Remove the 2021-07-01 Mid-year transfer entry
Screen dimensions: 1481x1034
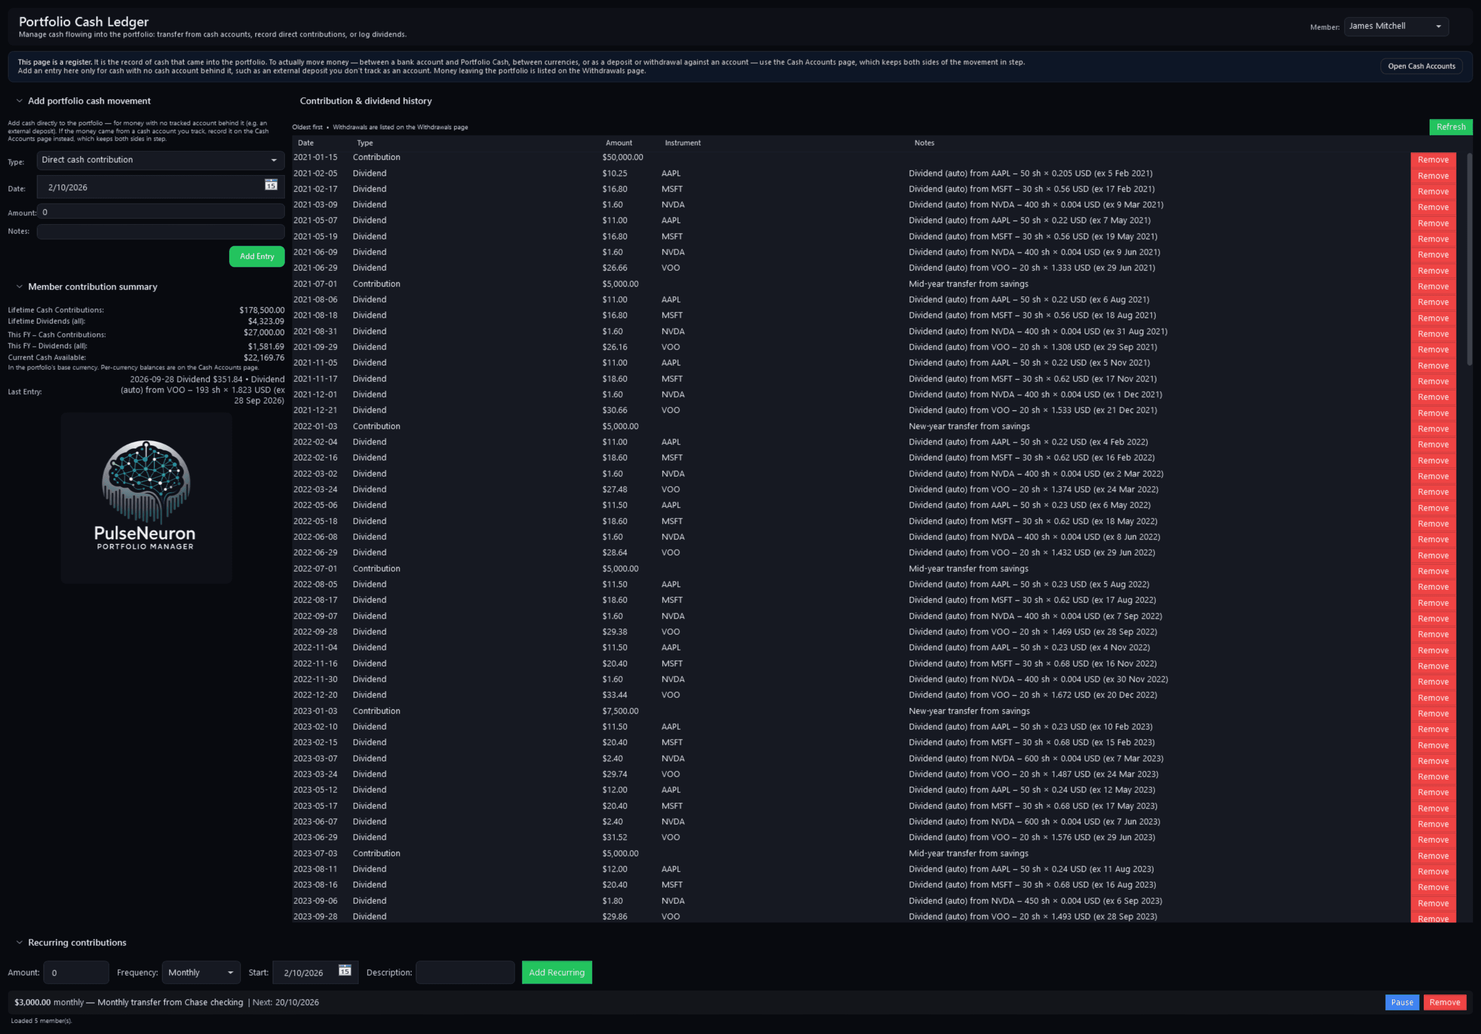coord(1433,286)
